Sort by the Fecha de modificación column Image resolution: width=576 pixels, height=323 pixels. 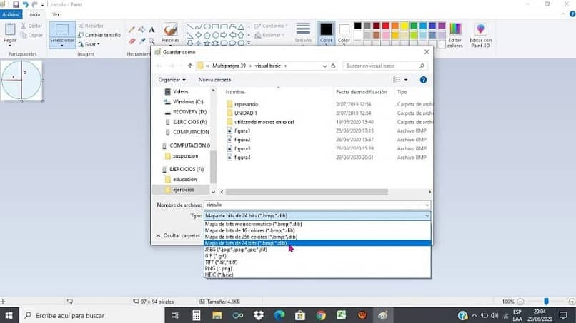[x=362, y=93]
